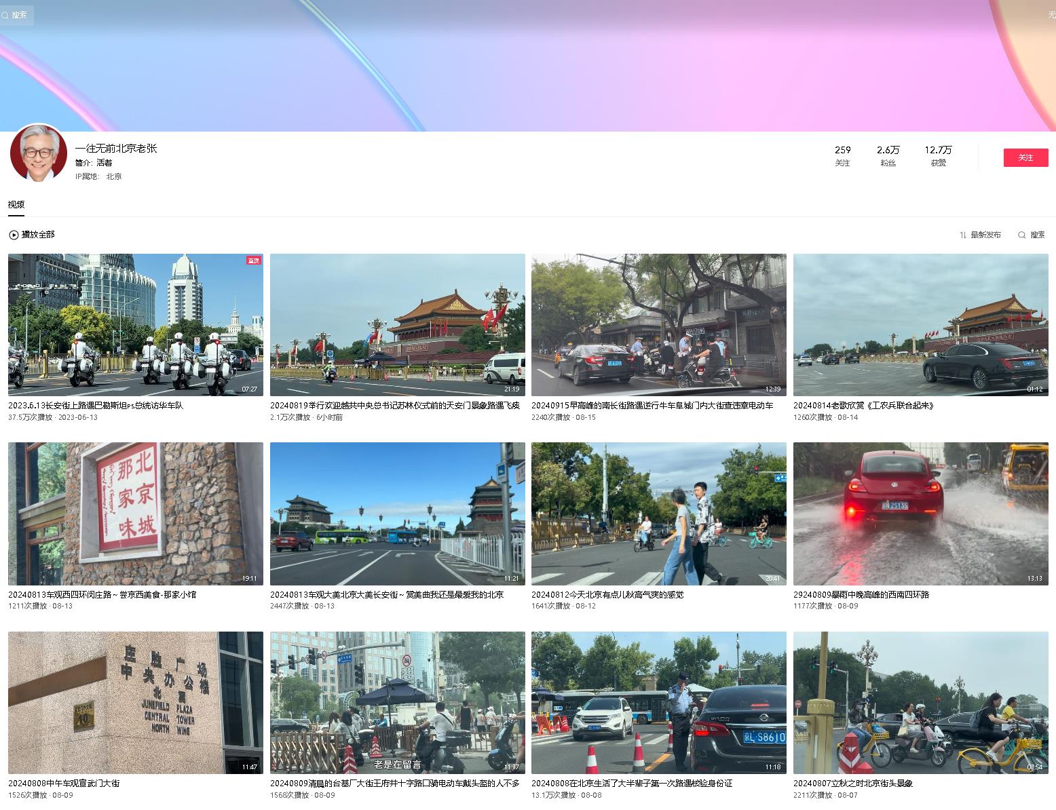Click the video list search magnifier icon
This screenshot has height=810, width=1056.
(x=1021, y=235)
